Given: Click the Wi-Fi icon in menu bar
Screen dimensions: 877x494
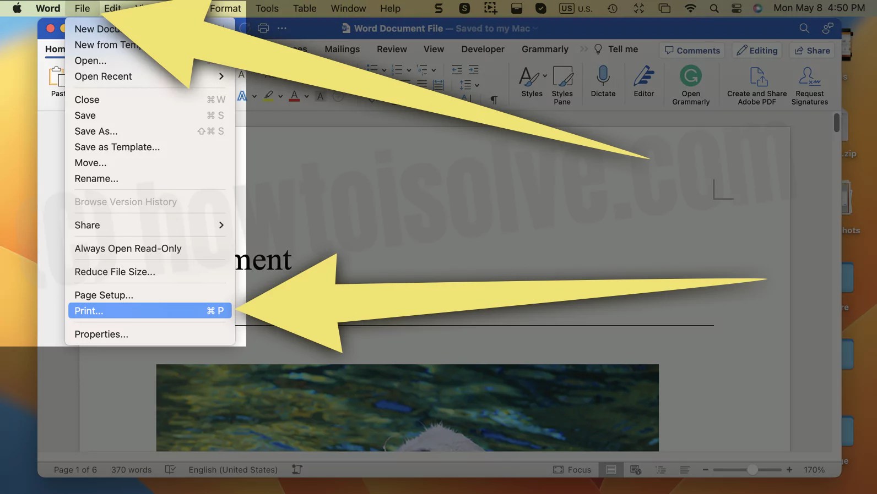Looking at the screenshot, I should pos(690,8).
